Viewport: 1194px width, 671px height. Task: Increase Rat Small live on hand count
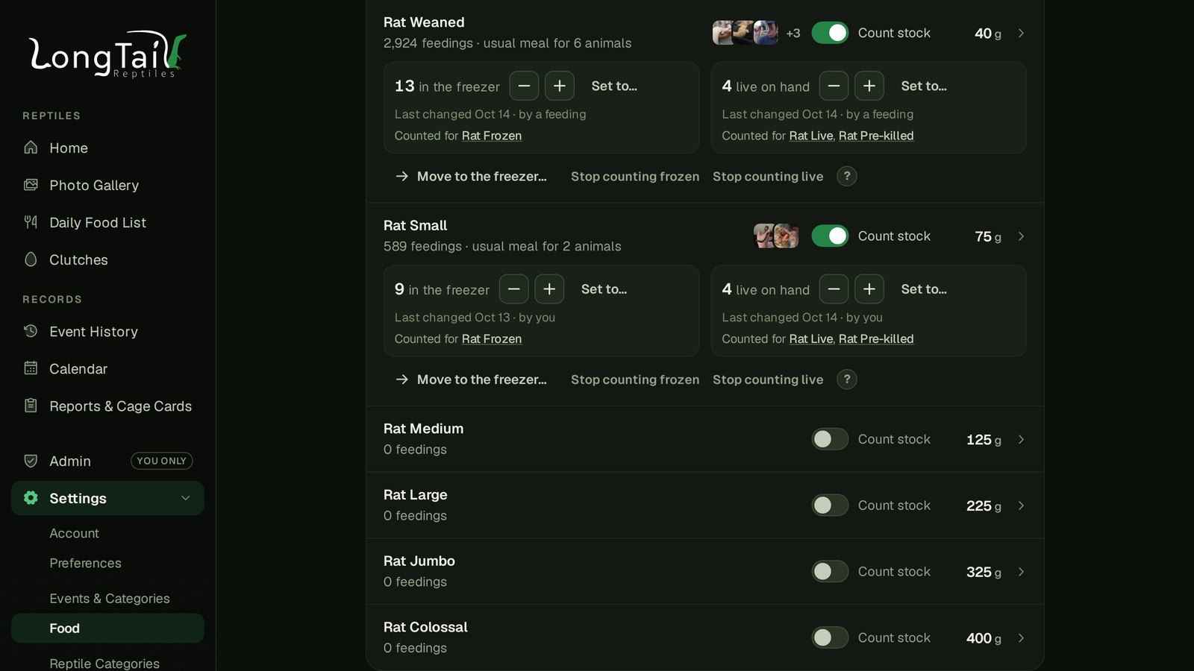pyautogui.click(x=869, y=289)
